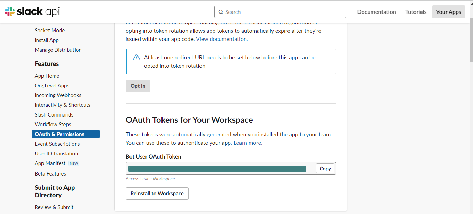Copy the Bot User OAuth Token
This screenshot has width=473, height=214.
(x=325, y=169)
